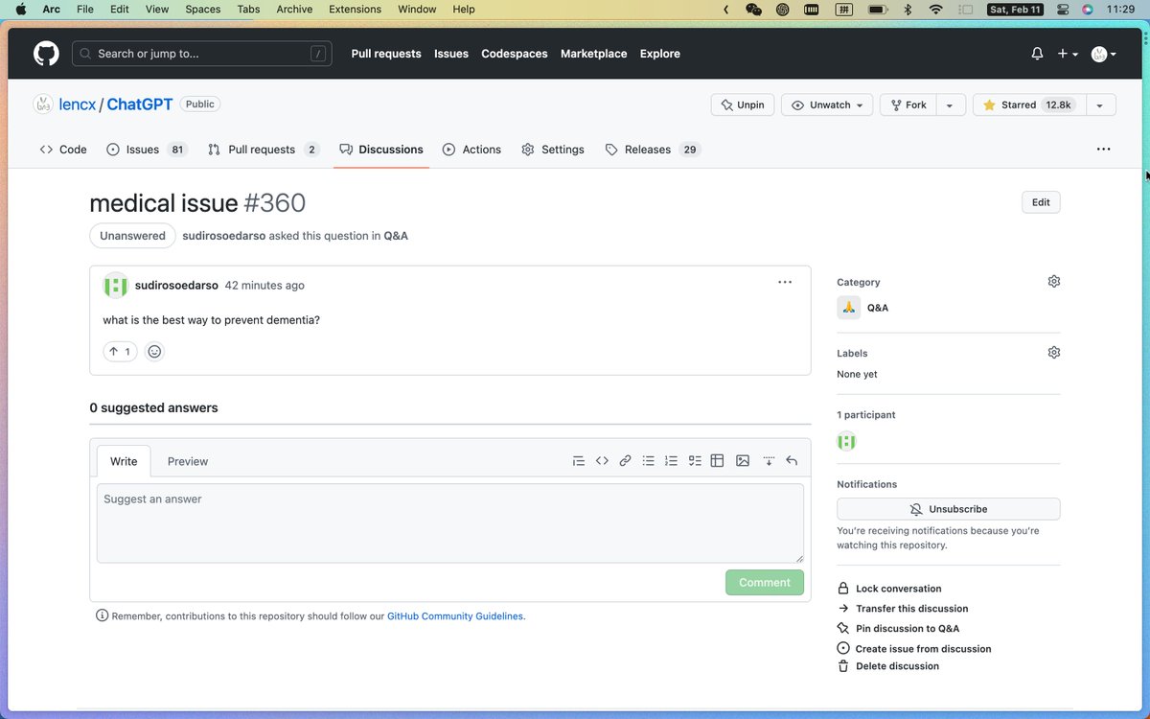Open the post's three-dot options menu
The image size is (1150, 719).
pyautogui.click(x=785, y=283)
